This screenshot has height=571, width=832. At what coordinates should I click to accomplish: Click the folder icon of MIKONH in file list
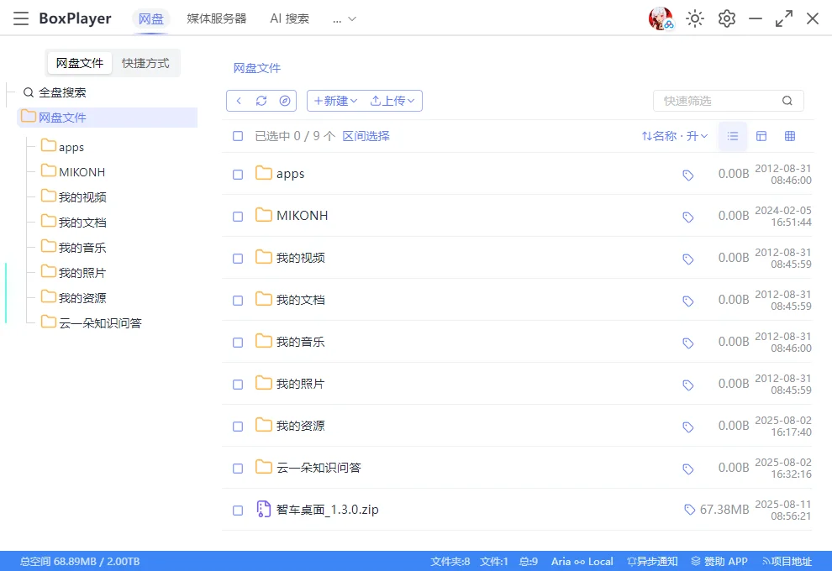264,215
